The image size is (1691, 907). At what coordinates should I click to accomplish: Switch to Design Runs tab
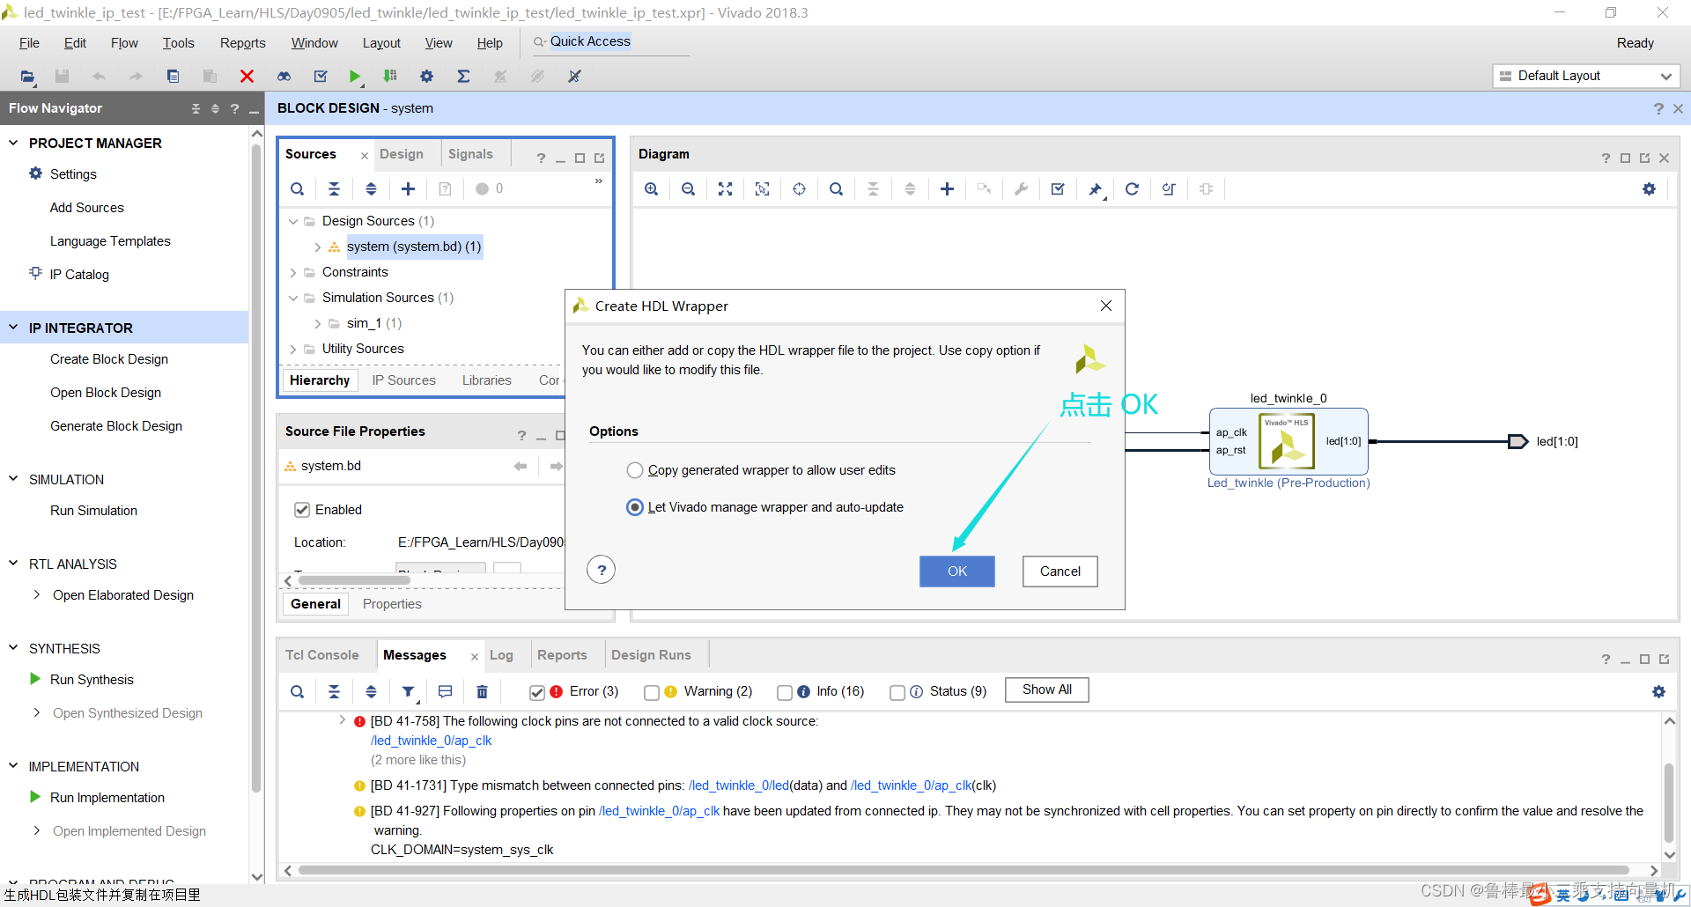pyautogui.click(x=651, y=655)
